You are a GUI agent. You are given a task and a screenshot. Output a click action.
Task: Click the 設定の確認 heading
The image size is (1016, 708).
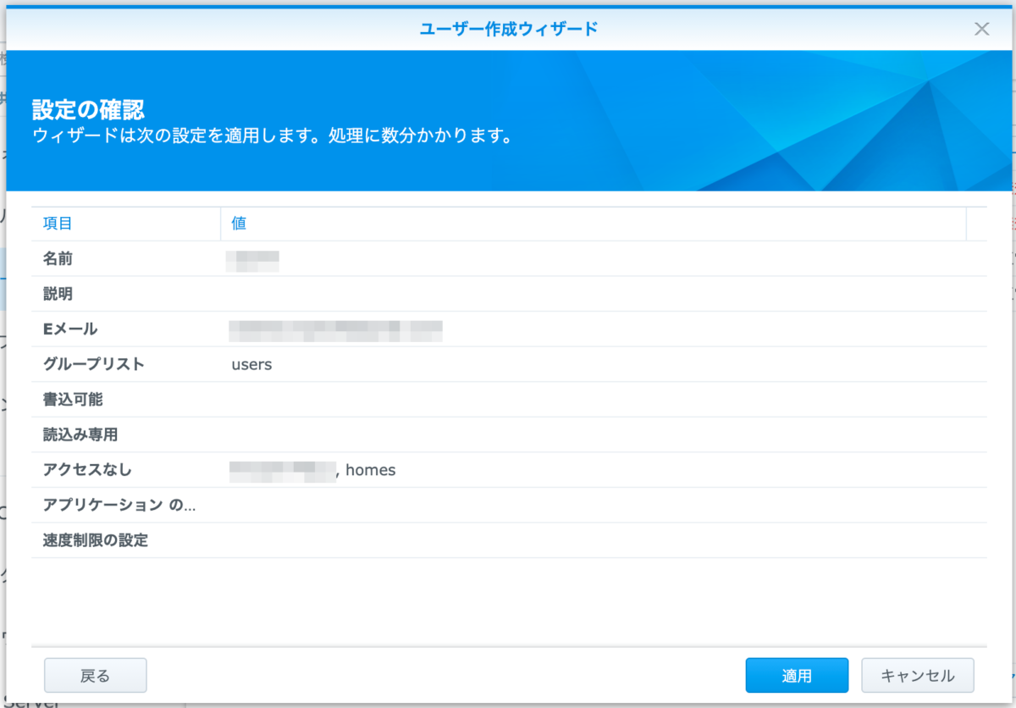click(88, 109)
